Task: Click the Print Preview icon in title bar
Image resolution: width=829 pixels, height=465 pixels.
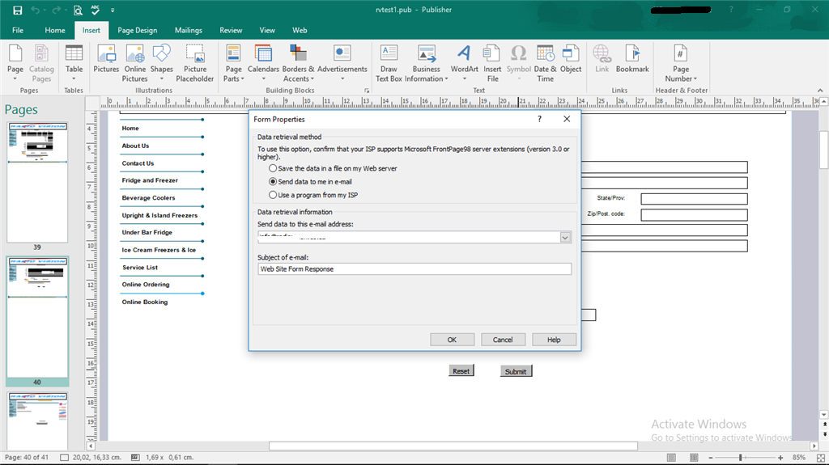Action: pyautogui.click(x=78, y=10)
